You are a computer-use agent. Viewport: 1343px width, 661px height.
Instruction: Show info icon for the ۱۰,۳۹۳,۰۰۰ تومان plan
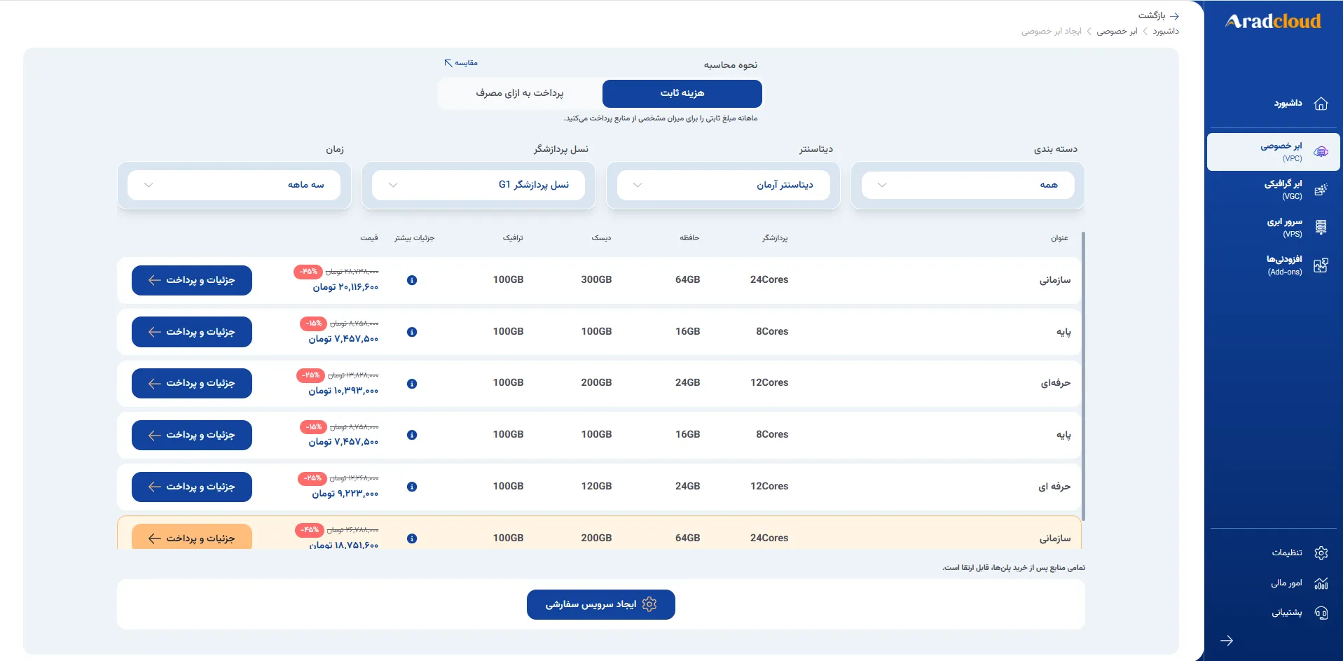click(412, 384)
